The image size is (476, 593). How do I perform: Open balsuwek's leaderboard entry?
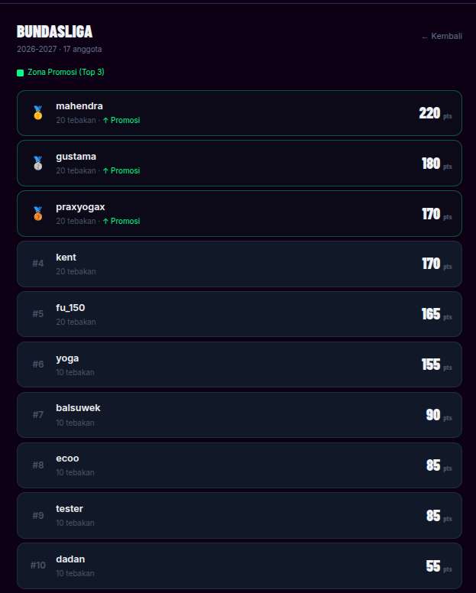pyautogui.click(x=239, y=415)
